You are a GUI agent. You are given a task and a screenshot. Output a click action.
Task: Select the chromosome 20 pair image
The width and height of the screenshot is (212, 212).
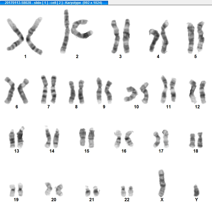(54, 189)
